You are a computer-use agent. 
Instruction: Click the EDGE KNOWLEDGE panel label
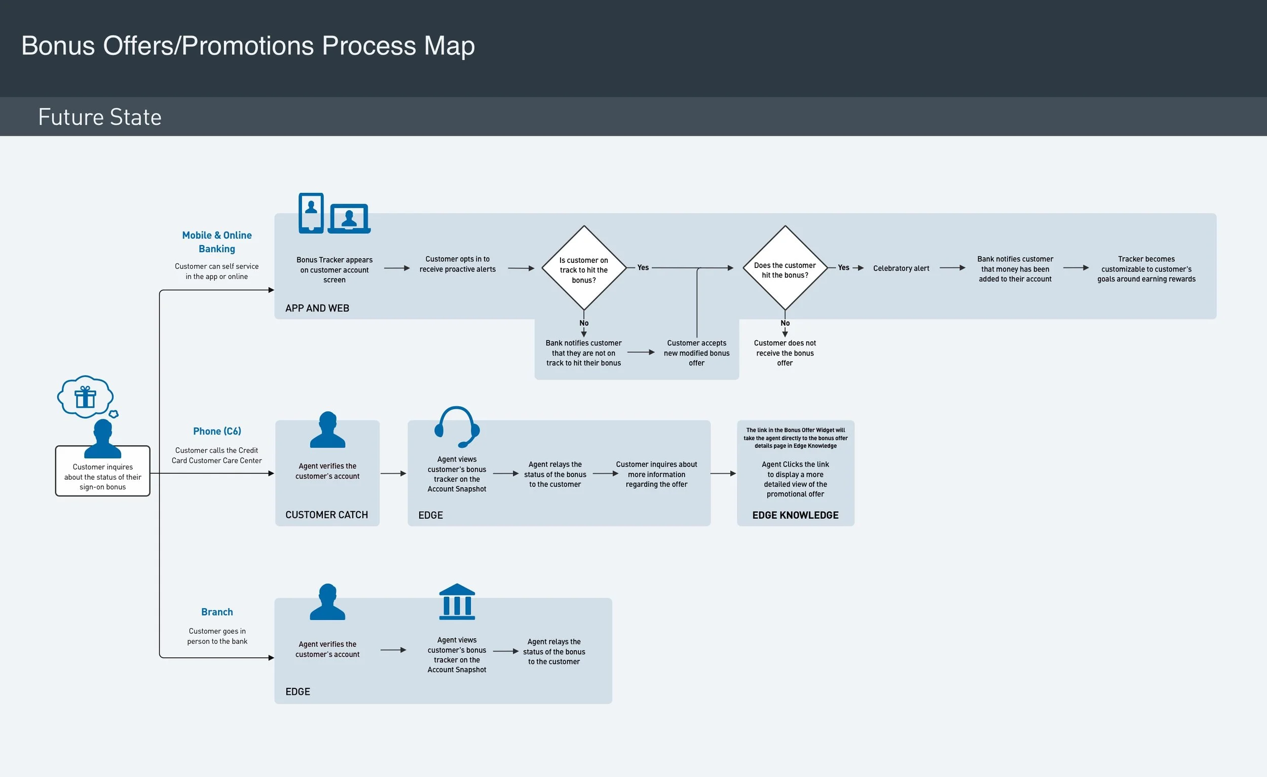(x=795, y=515)
